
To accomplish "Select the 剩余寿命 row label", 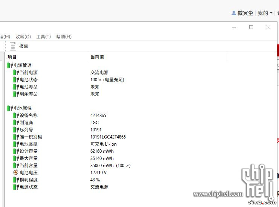I will pyautogui.click(x=29, y=94).
